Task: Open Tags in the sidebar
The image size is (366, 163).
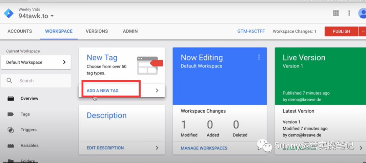Action: (25, 114)
